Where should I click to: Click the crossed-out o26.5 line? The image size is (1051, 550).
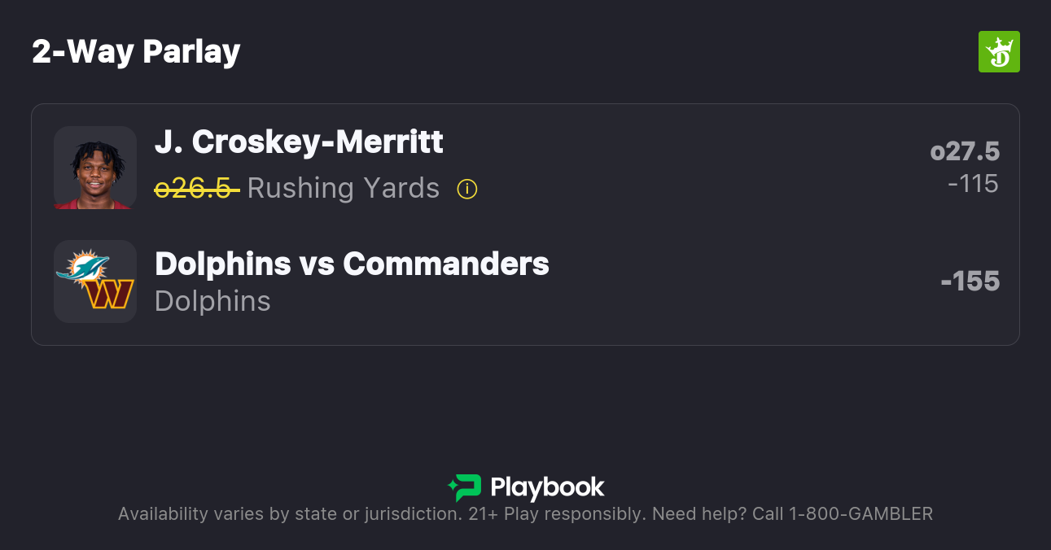[x=196, y=189]
